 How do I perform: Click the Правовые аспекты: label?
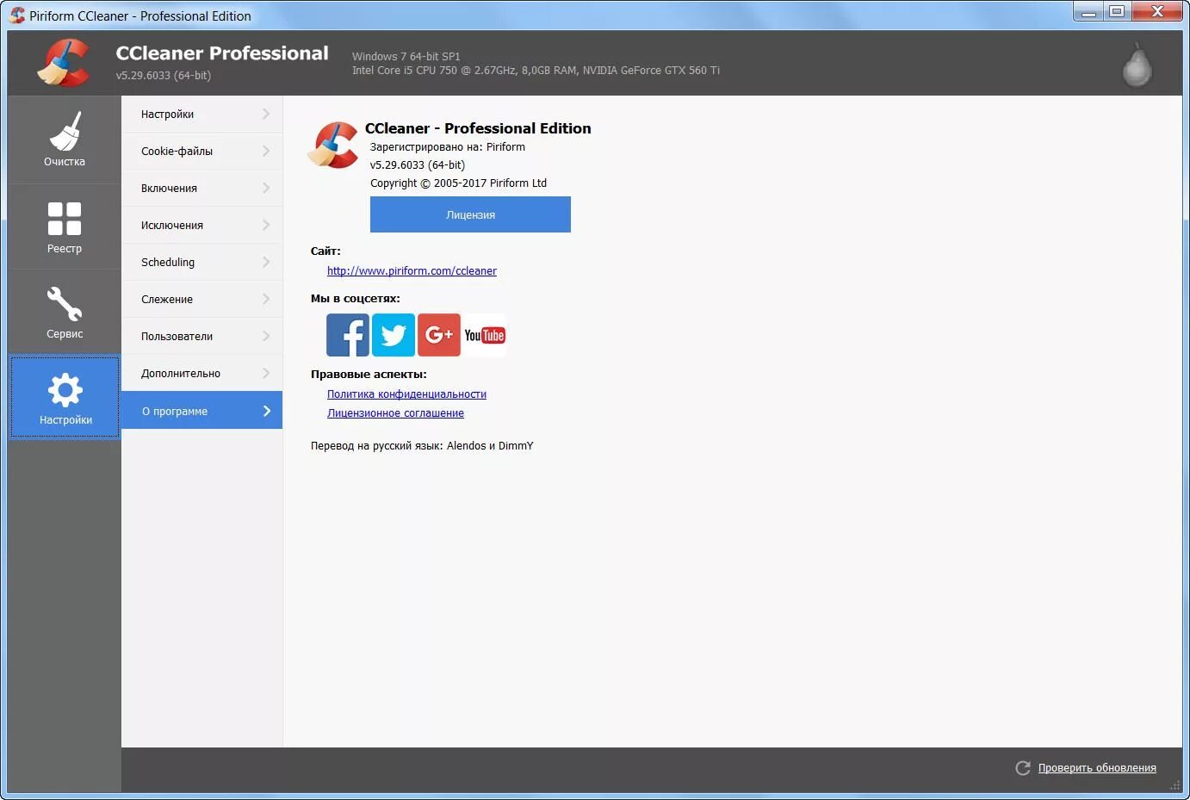[x=369, y=375]
